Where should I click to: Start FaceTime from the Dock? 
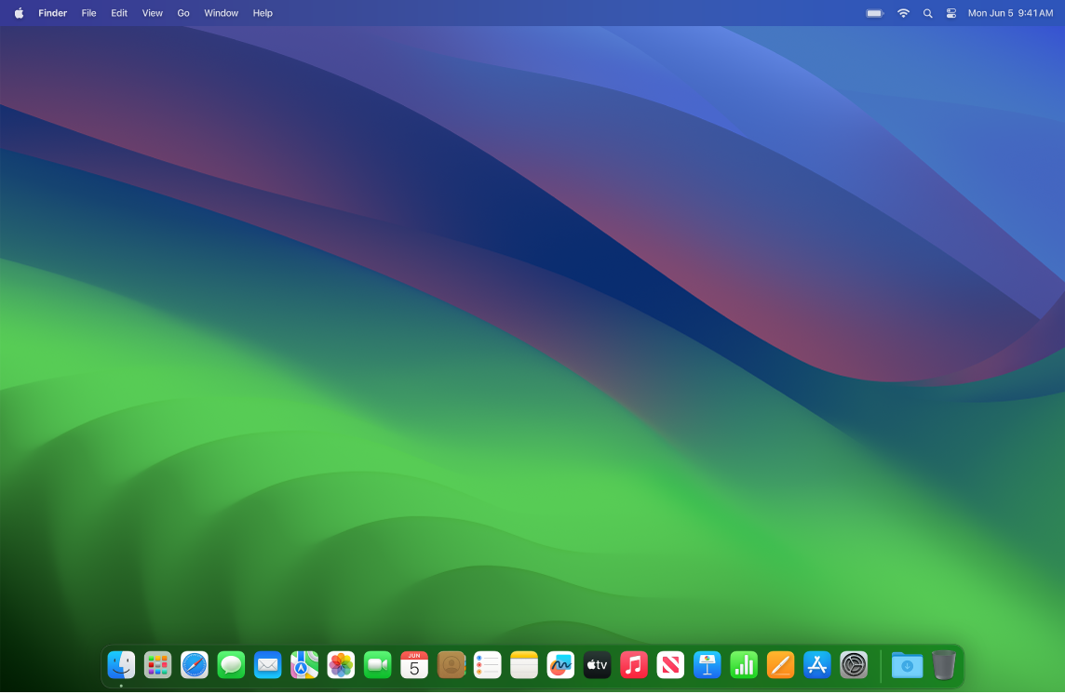click(377, 664)
